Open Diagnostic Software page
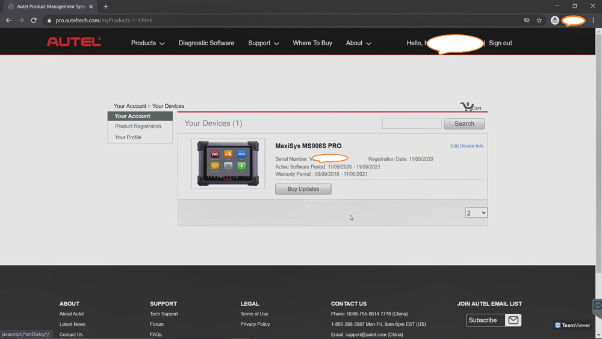 click(206, 43)
